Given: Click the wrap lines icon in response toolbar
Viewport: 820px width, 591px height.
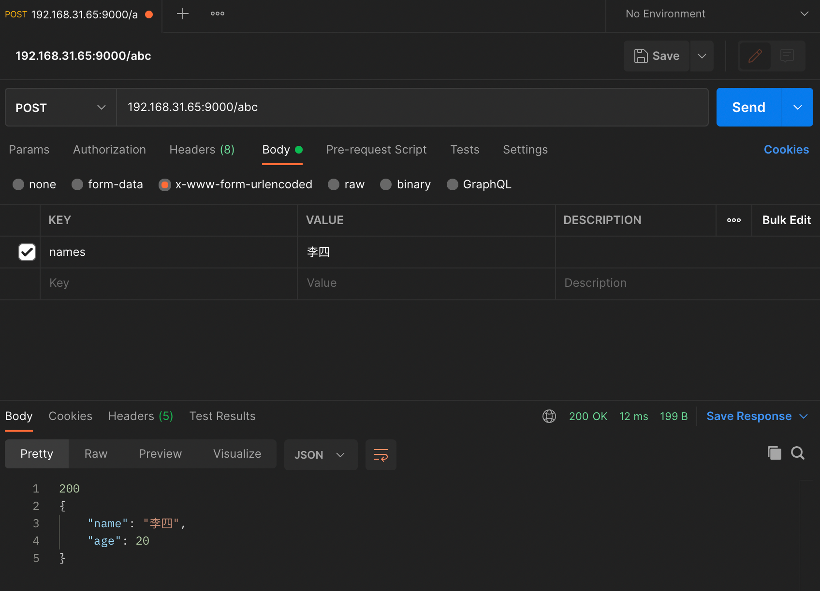Looking at the screenshot, I should point(381,455).
